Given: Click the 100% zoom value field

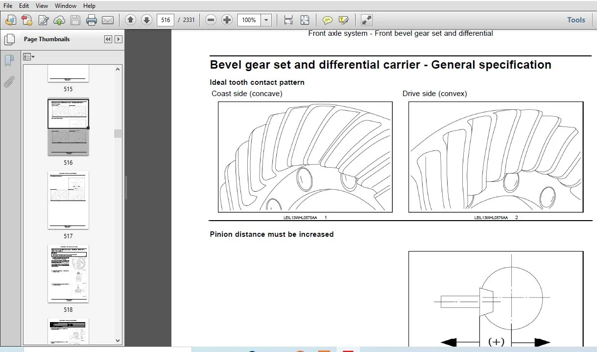Looking at the screenshot, I should pos(249,20).
